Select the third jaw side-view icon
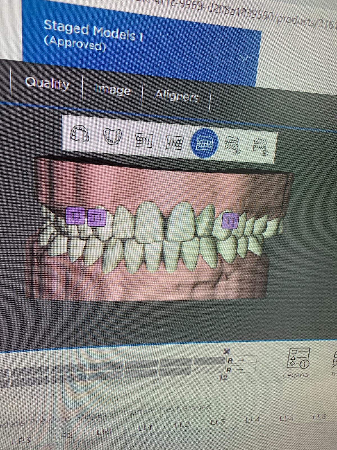 144,140
